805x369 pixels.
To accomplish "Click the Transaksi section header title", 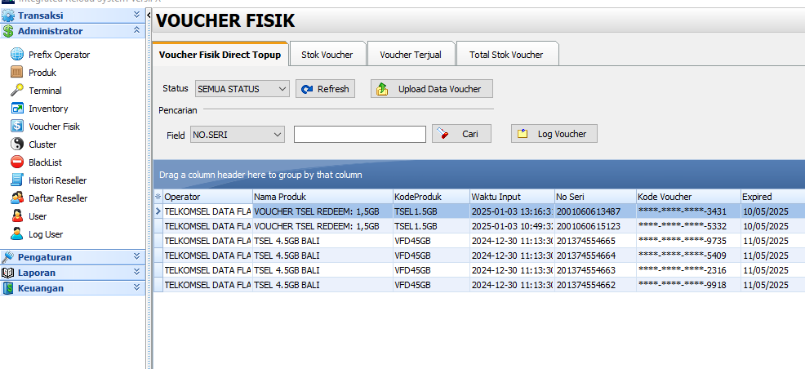I will pos(41,16).
